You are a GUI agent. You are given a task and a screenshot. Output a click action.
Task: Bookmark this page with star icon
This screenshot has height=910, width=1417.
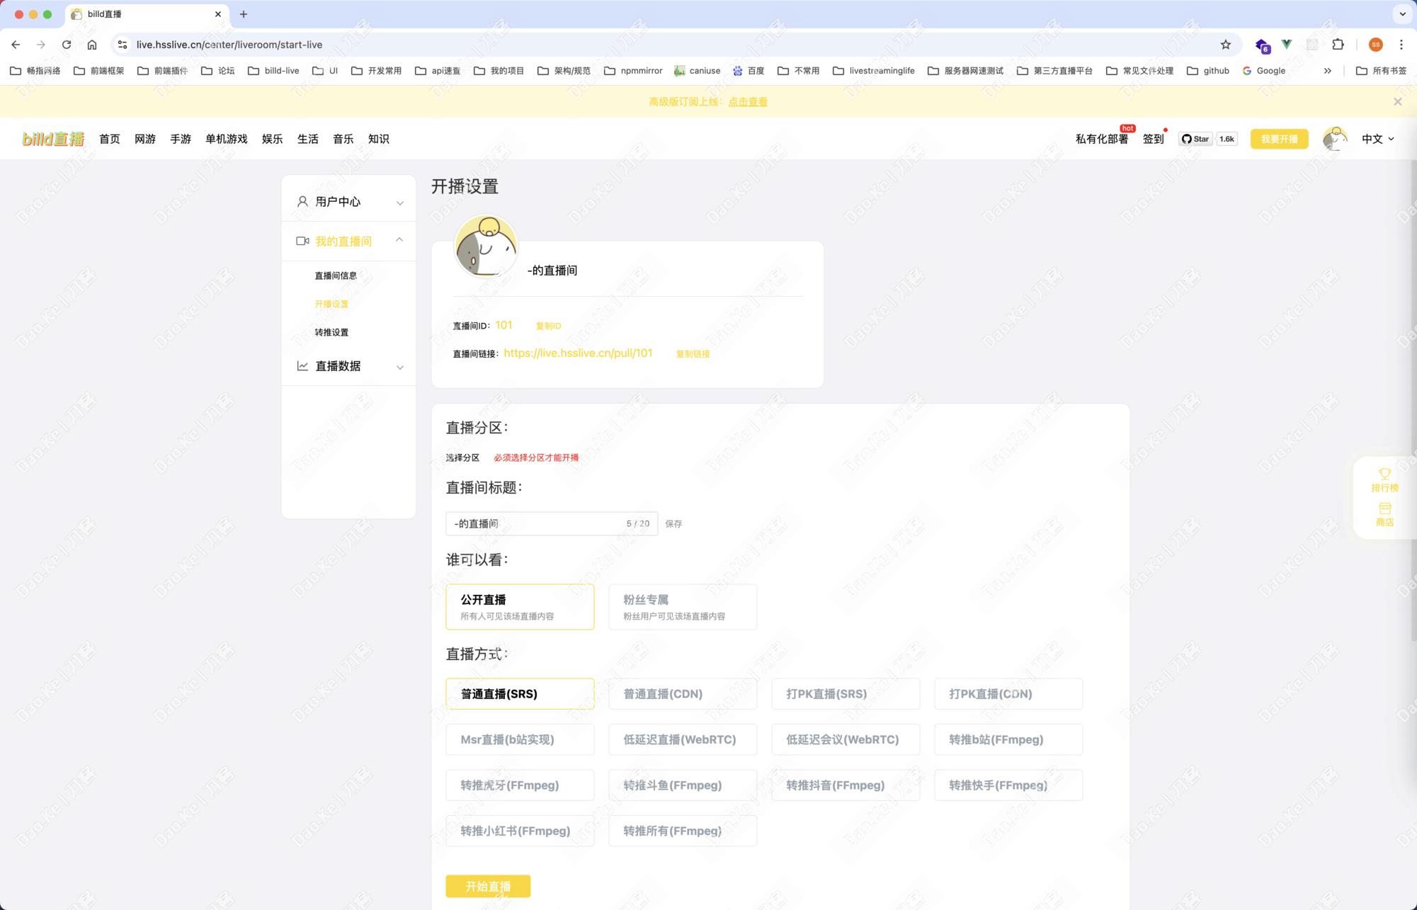tap(1225, 45)
